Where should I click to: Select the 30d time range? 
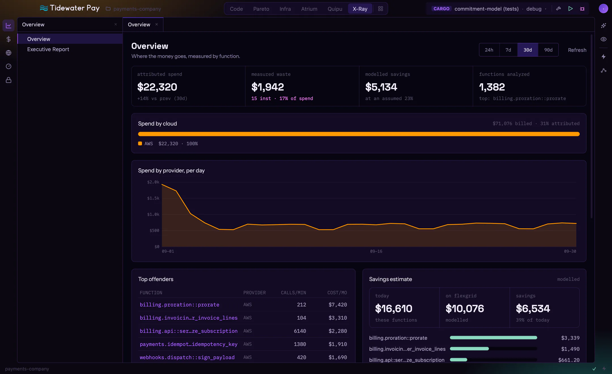pos(528,50)
